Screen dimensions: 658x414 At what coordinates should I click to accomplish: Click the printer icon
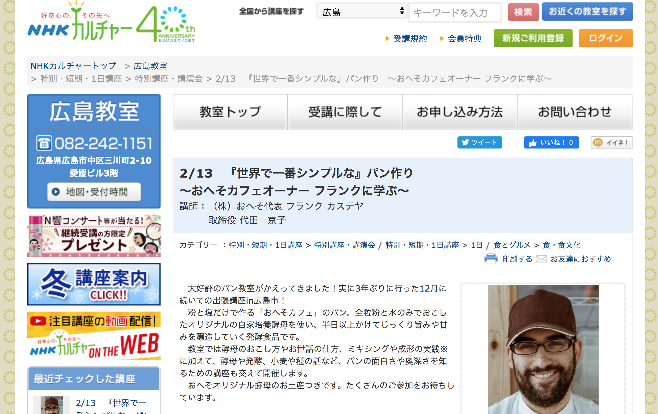pos(491,259)
